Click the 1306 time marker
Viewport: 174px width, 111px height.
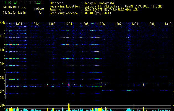(102, 24)
